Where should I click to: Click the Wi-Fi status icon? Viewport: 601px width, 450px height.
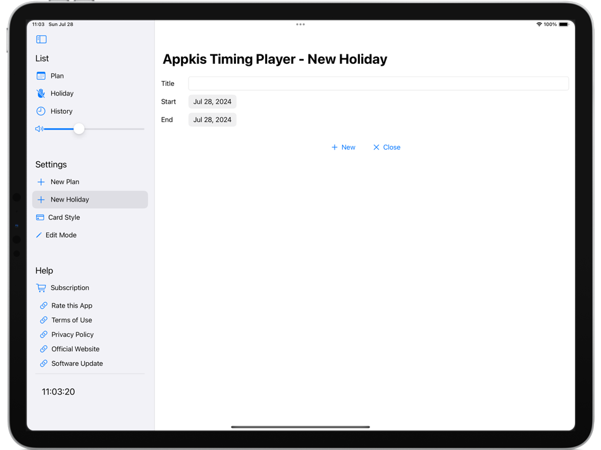(539, 24)
